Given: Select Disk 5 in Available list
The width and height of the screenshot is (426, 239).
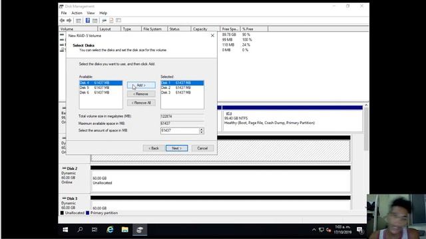Looking at the screenshot, I should [101, 88].
